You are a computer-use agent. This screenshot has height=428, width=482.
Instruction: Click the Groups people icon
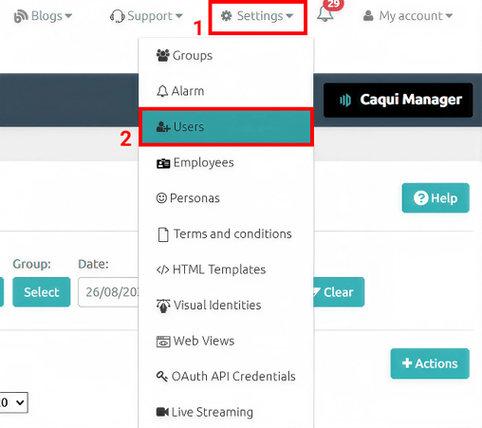coord(163,56)
